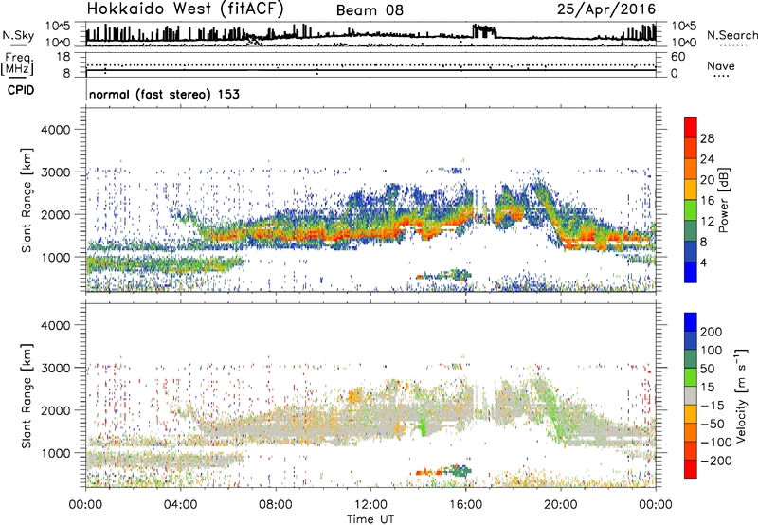The width and height of the screenshot is (758, 525).
Task: Click the 'Slant Range [km]' label of velocity panel
Action: [27, 395]
